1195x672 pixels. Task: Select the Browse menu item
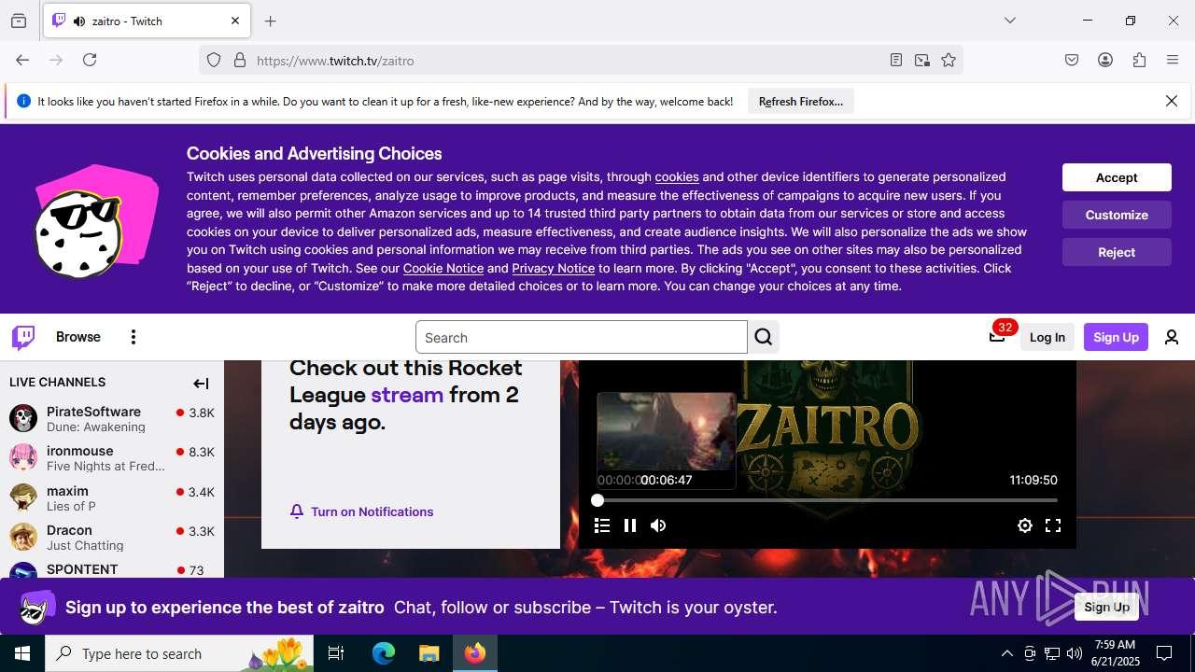78,337
